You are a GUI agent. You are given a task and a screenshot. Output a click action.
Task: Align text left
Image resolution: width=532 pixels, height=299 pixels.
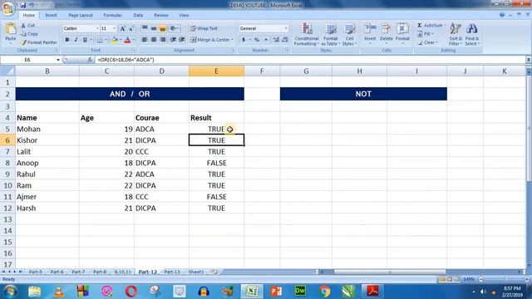(145, 40)
